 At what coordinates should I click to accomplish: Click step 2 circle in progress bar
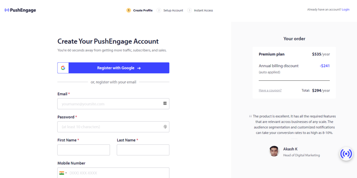(x=159, y=10)
